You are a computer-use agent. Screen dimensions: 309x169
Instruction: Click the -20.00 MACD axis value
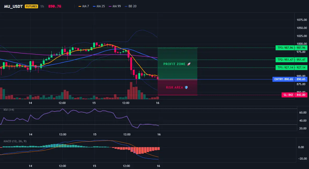click(x=302, y=159)
